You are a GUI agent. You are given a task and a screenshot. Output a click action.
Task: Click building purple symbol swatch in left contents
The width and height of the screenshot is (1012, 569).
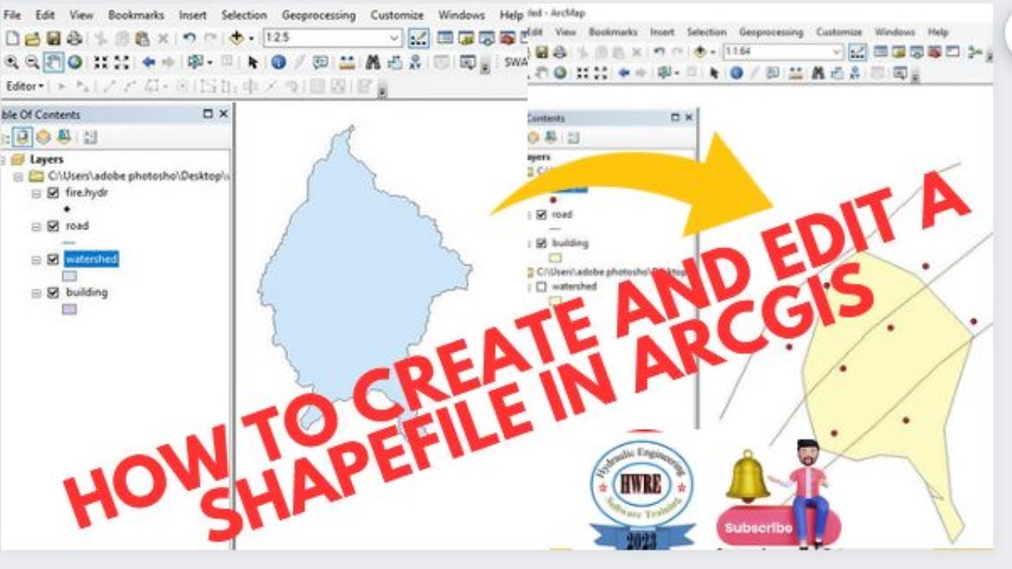[x=70, y=309]
